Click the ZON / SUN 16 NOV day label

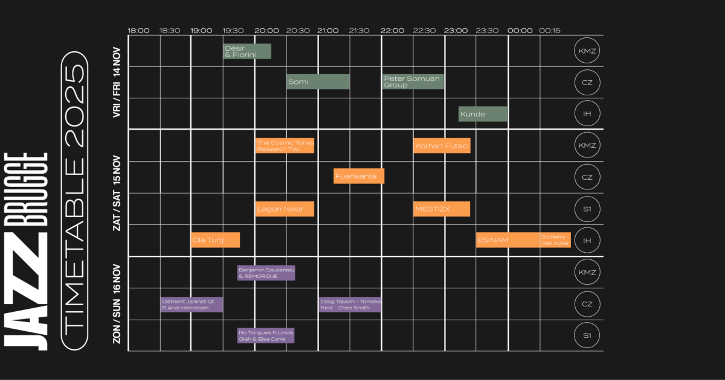tap(117, 305)
